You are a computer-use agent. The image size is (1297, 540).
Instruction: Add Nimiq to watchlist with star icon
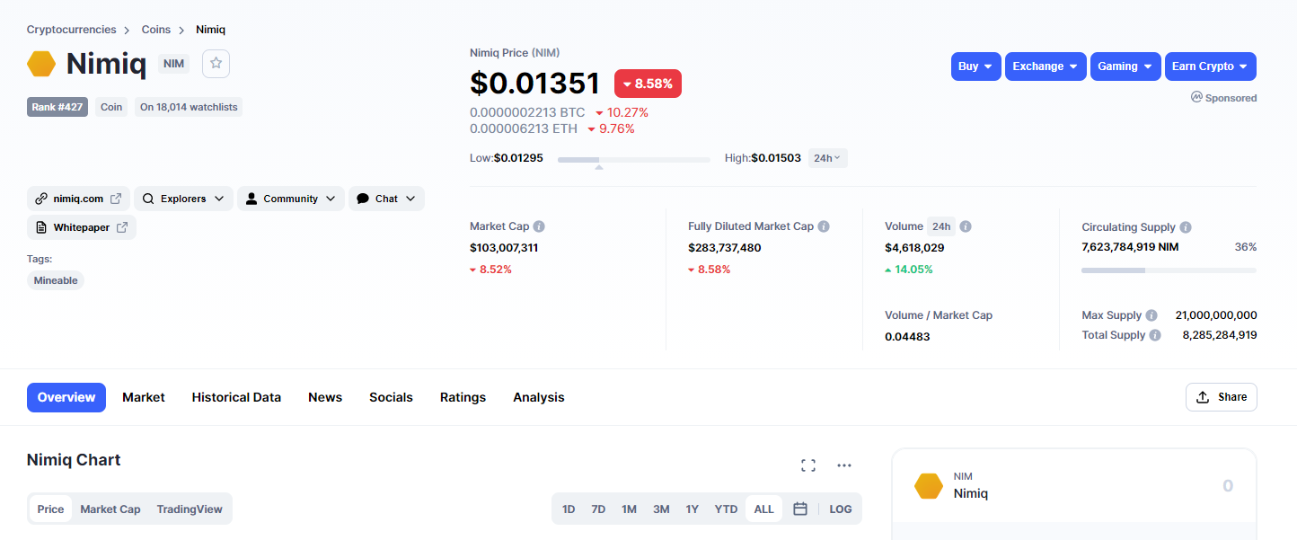click(216, 64)
